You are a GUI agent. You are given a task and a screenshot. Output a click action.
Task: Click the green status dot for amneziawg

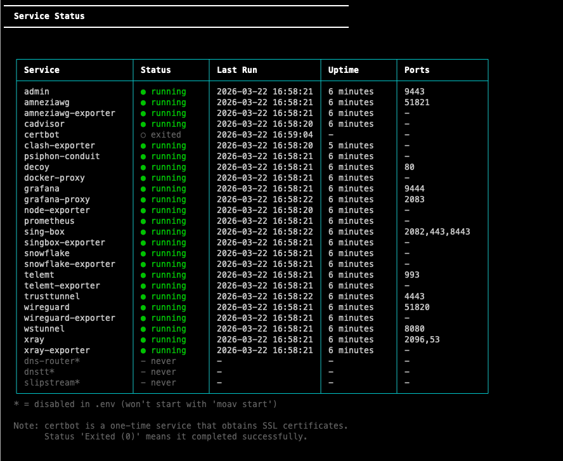pos(143,103)
